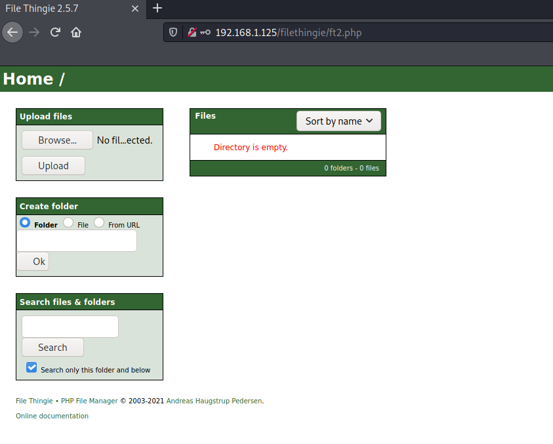Viewport: 553px width, 444px height.
Task: Click the browser back arrow button
Action: 12,32
